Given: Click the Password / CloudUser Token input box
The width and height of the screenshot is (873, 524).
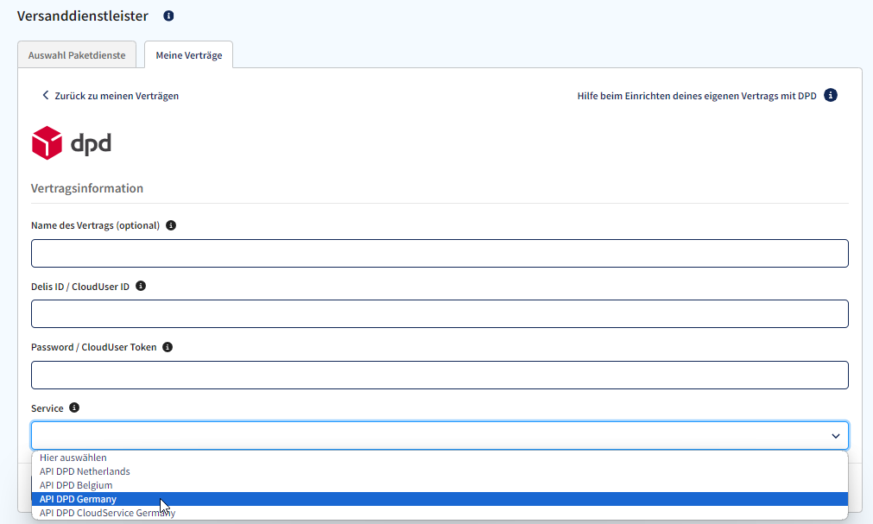Looking at the screenshot, I should [x=440, y=375].
